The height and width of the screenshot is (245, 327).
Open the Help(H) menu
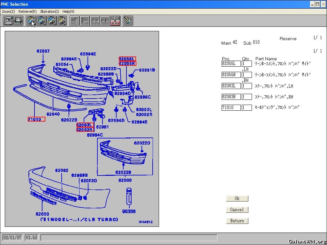[68, 11]
